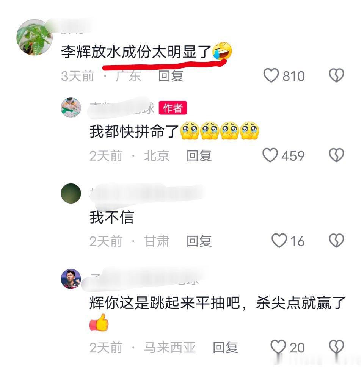Like the 我不信 comment
Screen dimensions: 364x368
pos(279,240)
